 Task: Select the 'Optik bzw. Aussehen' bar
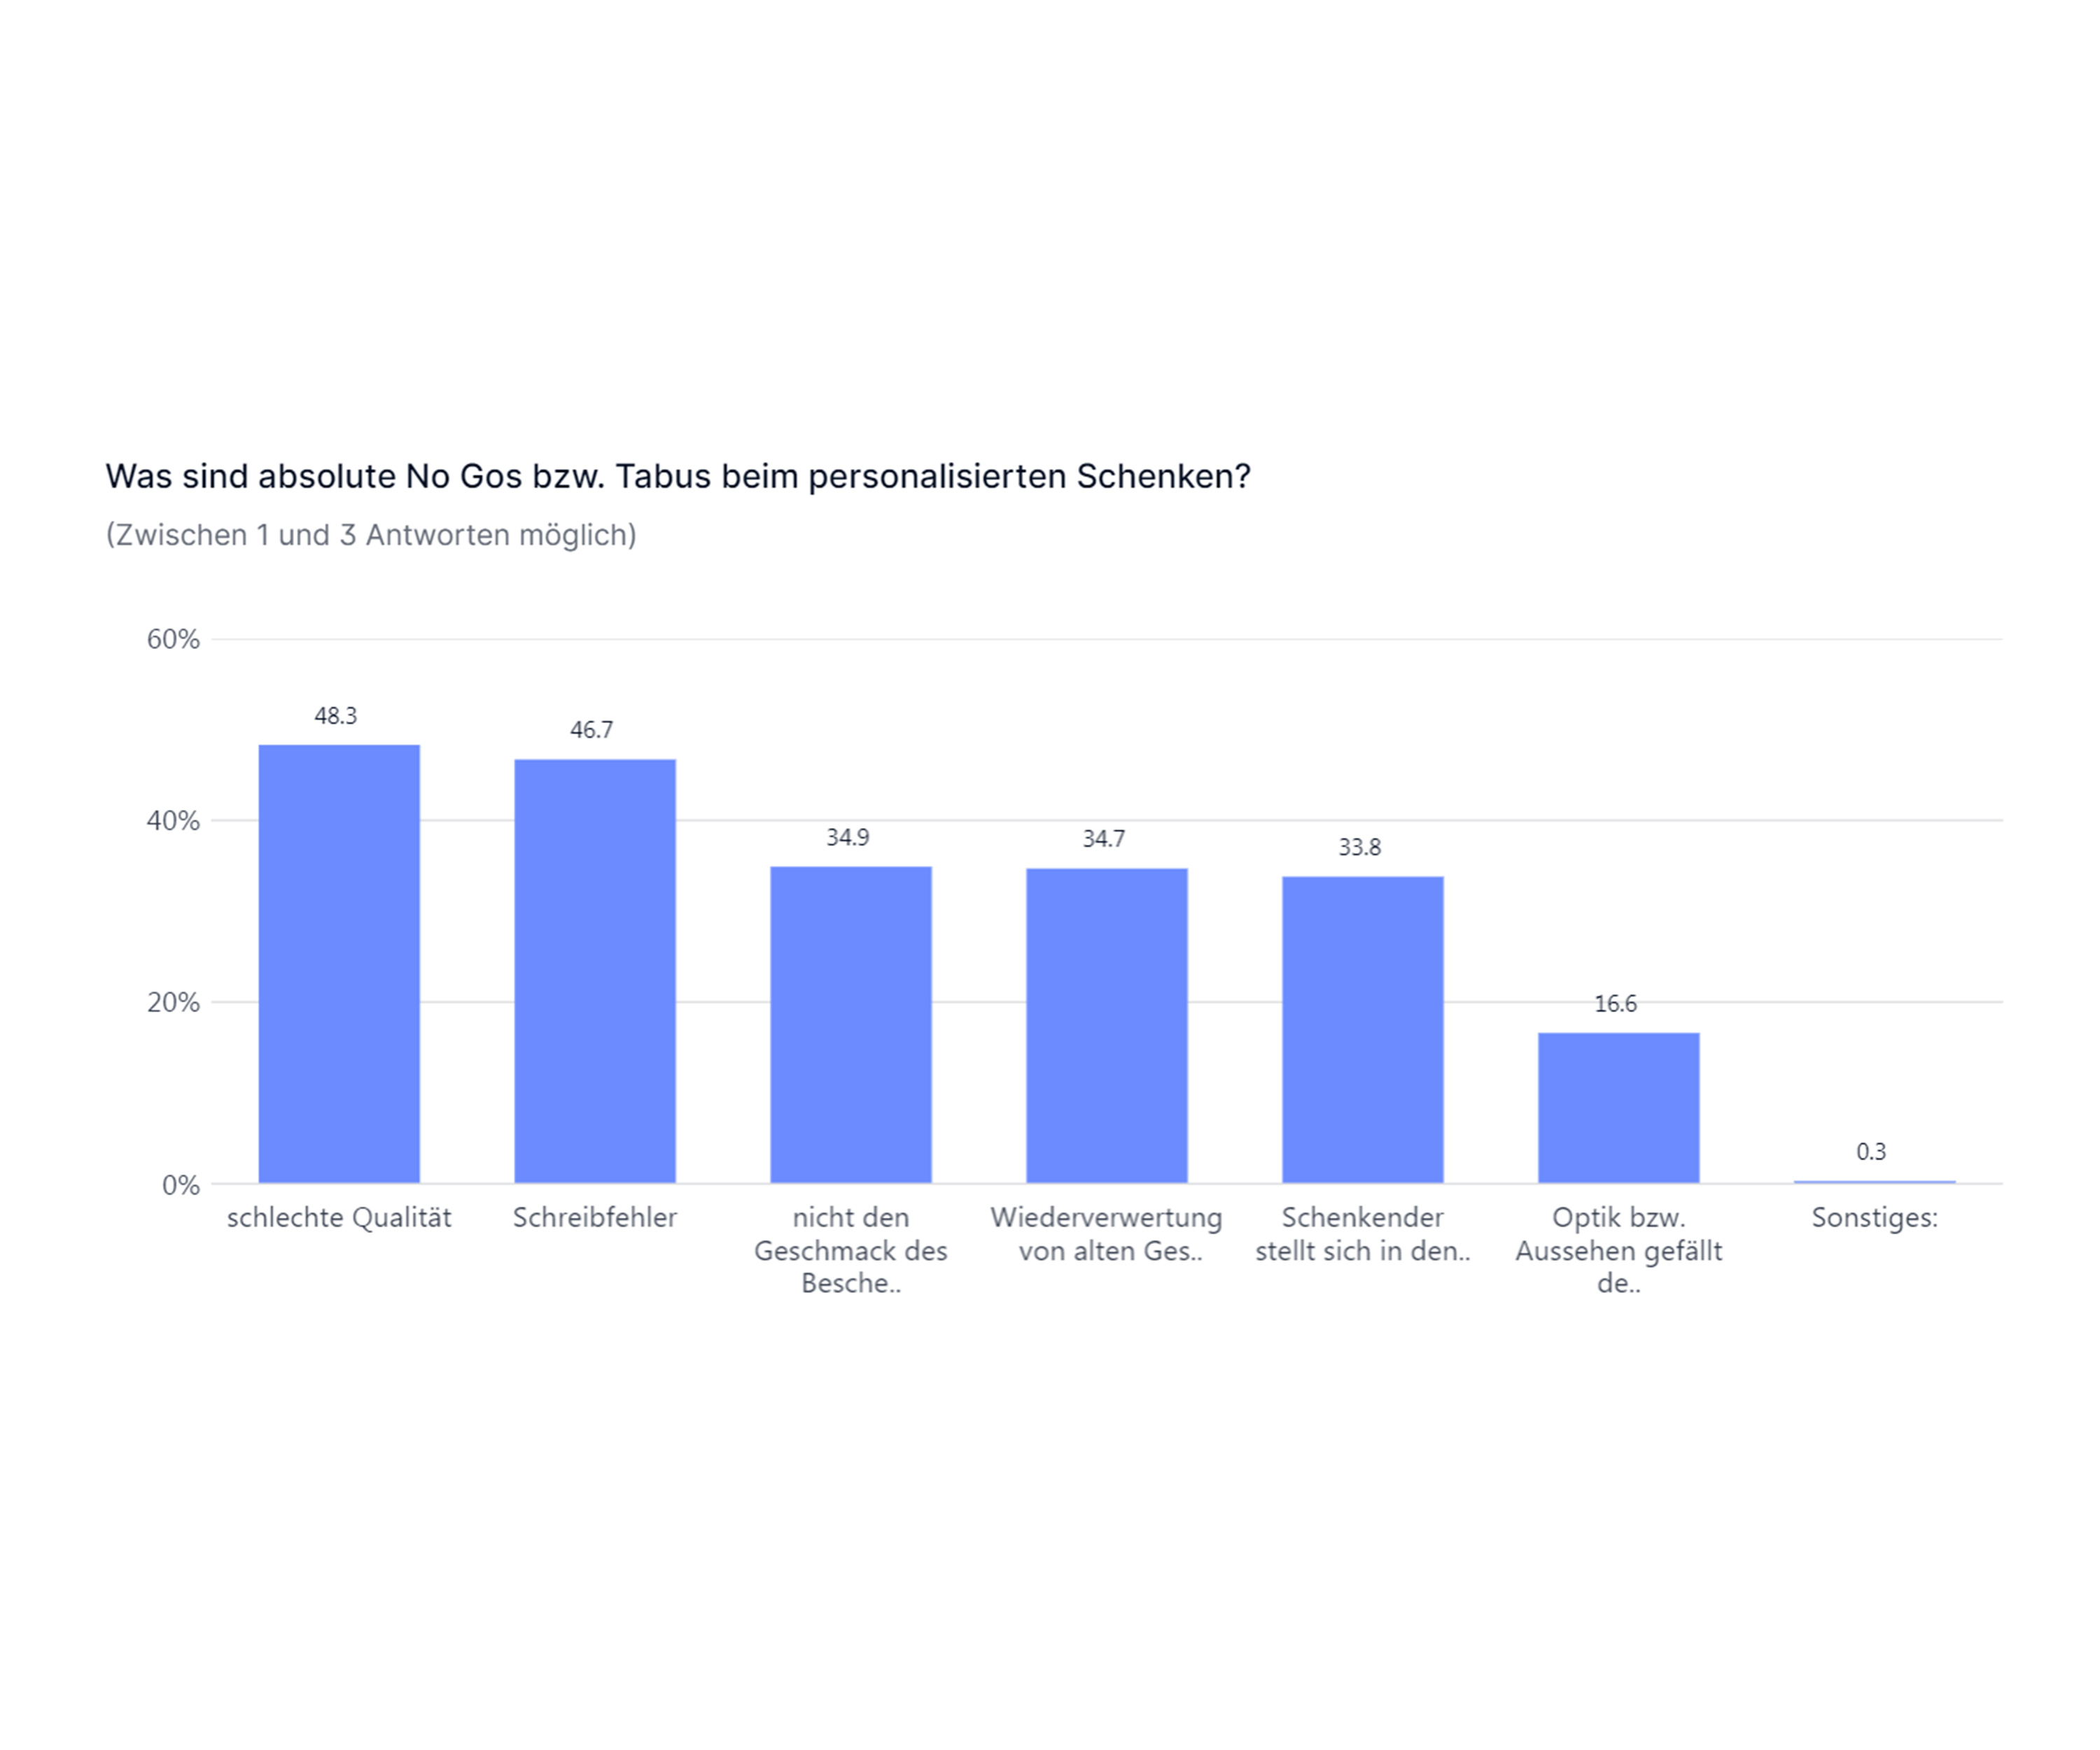coord(1618,1107)
